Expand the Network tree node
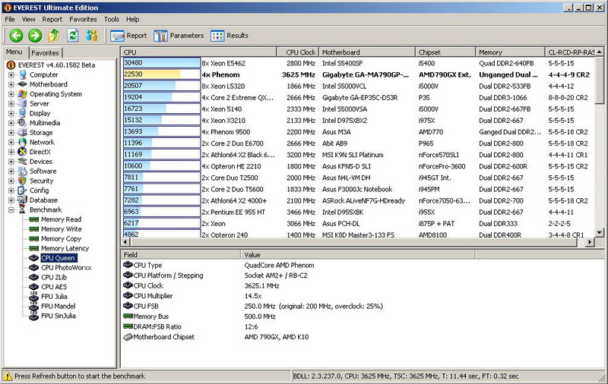Screen dimensions: 608x384 (x=11, y=143)
